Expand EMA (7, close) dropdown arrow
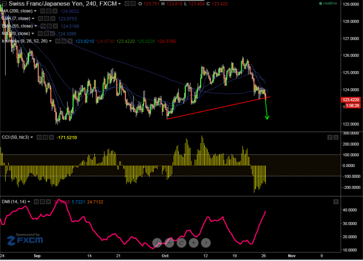 pos(33,18)
